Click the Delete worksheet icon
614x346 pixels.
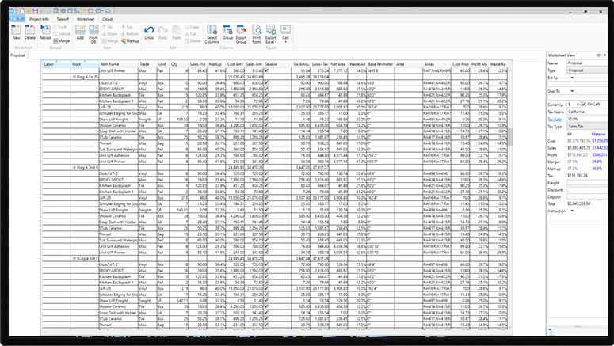click(30, 32)
